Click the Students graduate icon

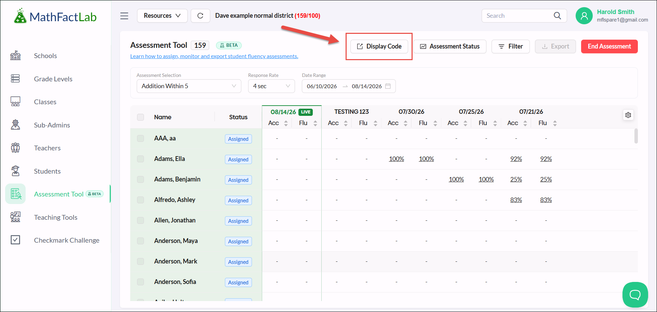[15, 171]
